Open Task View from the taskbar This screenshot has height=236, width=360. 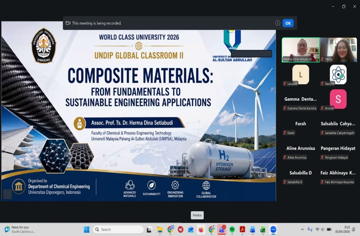click(x=149, y=230)
